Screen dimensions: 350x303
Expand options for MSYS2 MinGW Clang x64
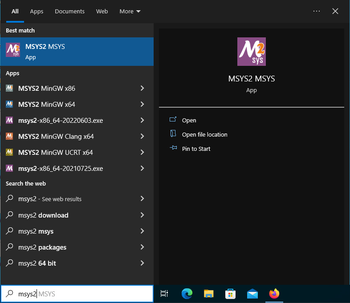coord(142,136)
